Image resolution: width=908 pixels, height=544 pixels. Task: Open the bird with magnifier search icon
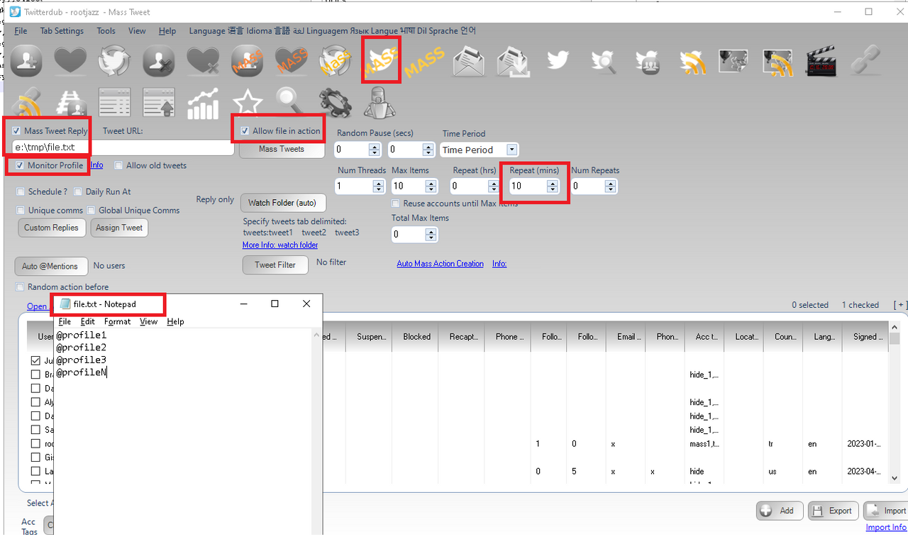pos(603,61)
